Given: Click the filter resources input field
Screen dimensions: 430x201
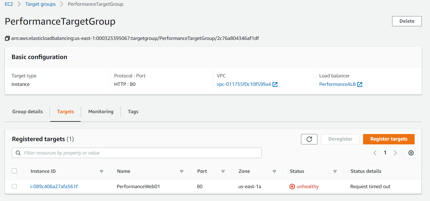Looking at the screenshot, I should (x=110, y=153).
